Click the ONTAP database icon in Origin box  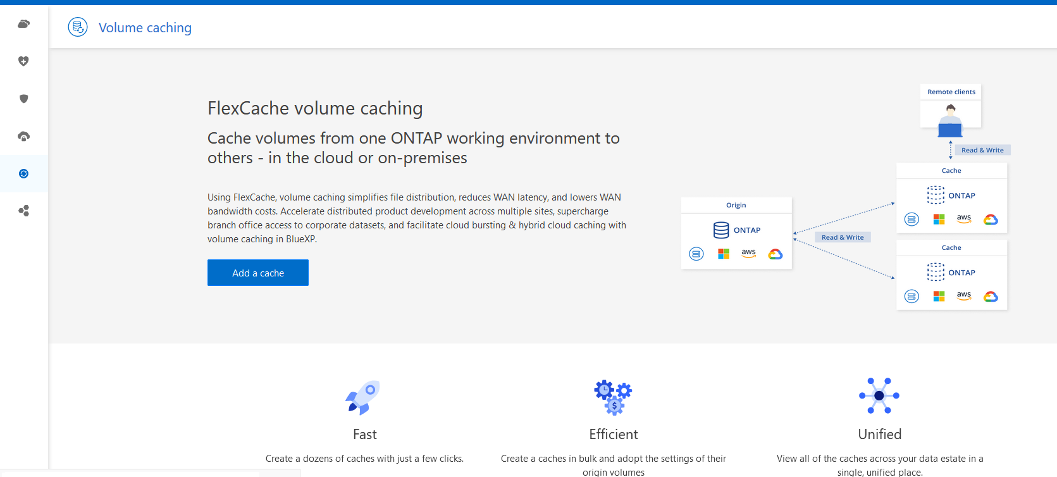[721, 230]
